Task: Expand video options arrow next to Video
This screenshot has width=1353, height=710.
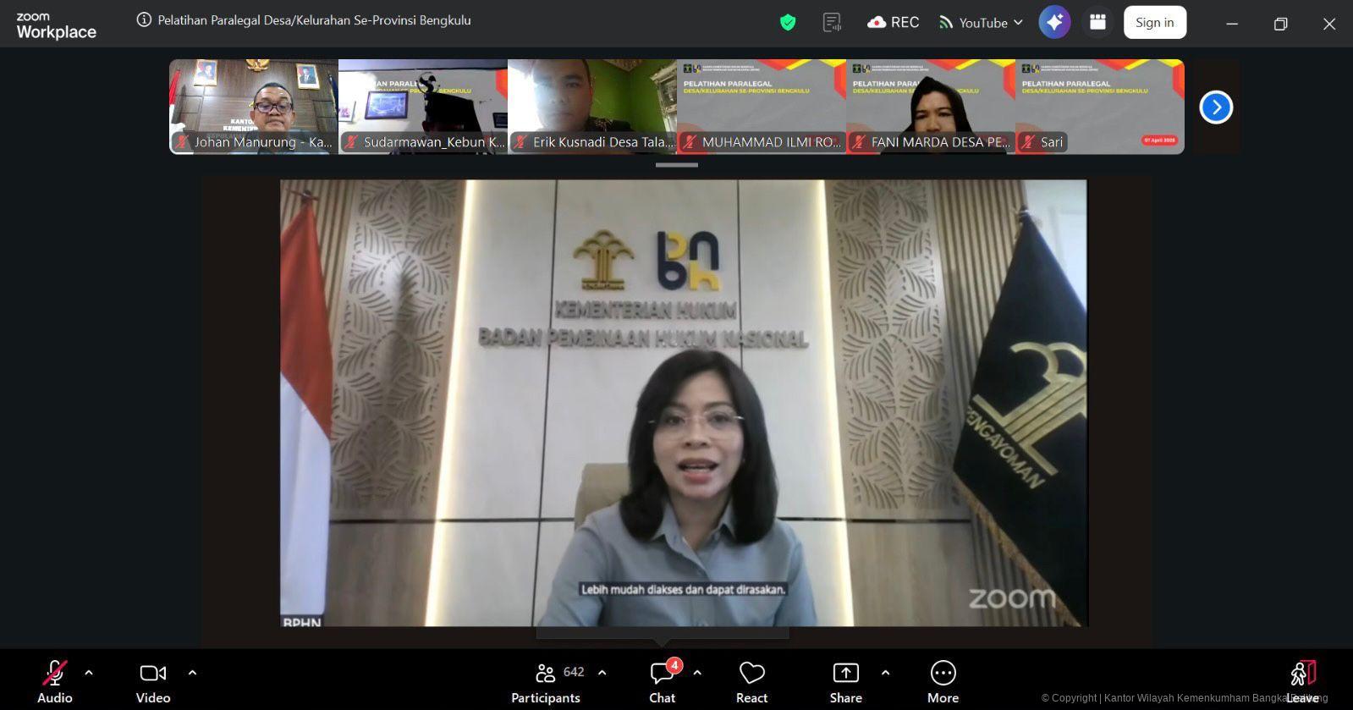Action: (192, 673)
